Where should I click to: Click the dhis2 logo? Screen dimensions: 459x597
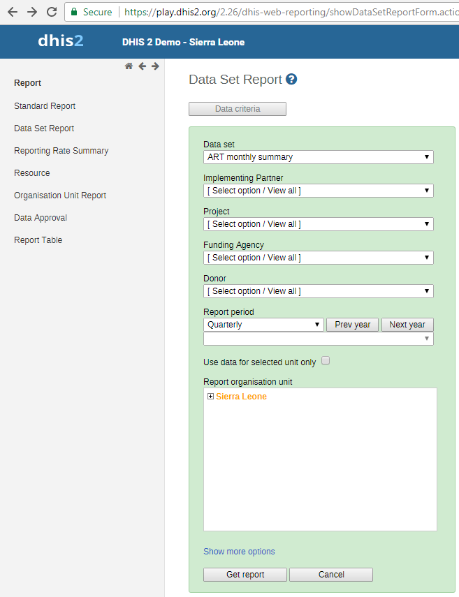coord(61,41)
